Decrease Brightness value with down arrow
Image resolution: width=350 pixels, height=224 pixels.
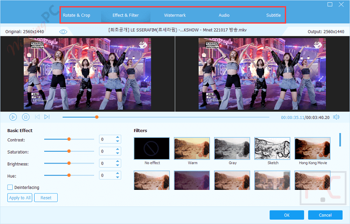(x=118, y=165)
